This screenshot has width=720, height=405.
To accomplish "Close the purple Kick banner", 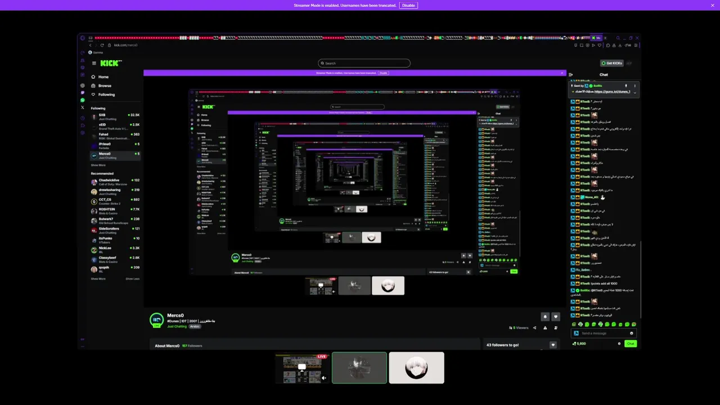I will pos(561,73).
